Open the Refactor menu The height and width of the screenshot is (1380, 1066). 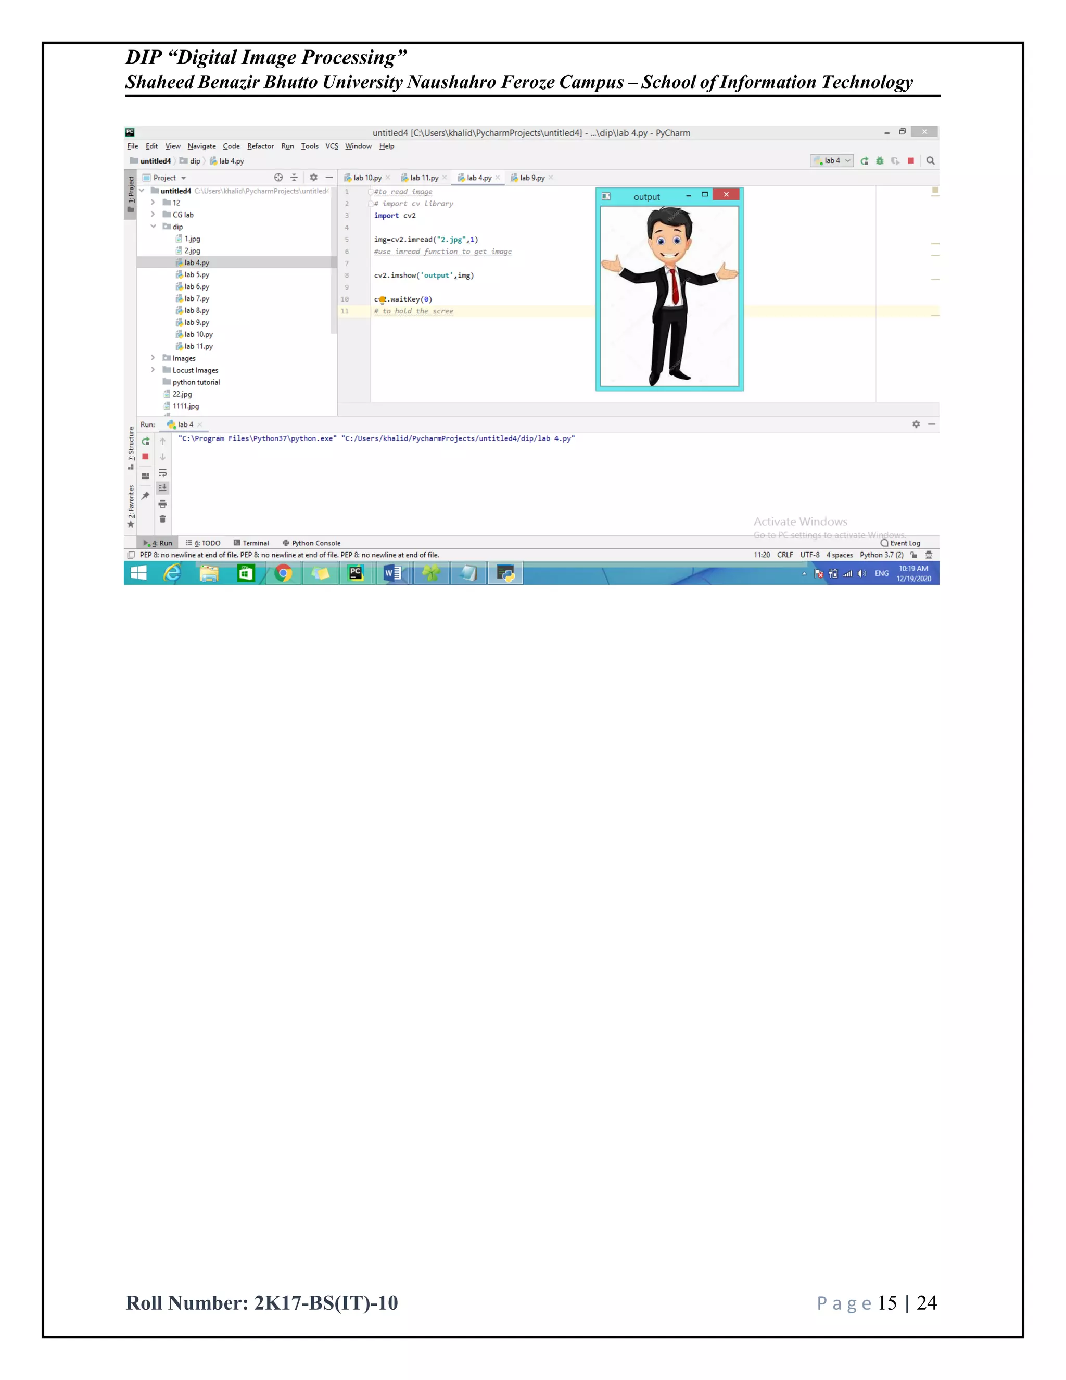[x=260, y=147]
